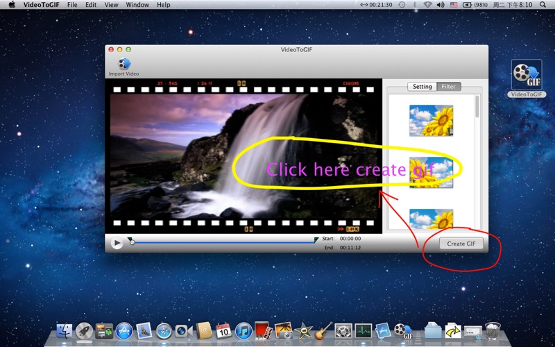Open the Trash in the dock
The width and height of the screenshot is (555, 347).
point(493,331)
